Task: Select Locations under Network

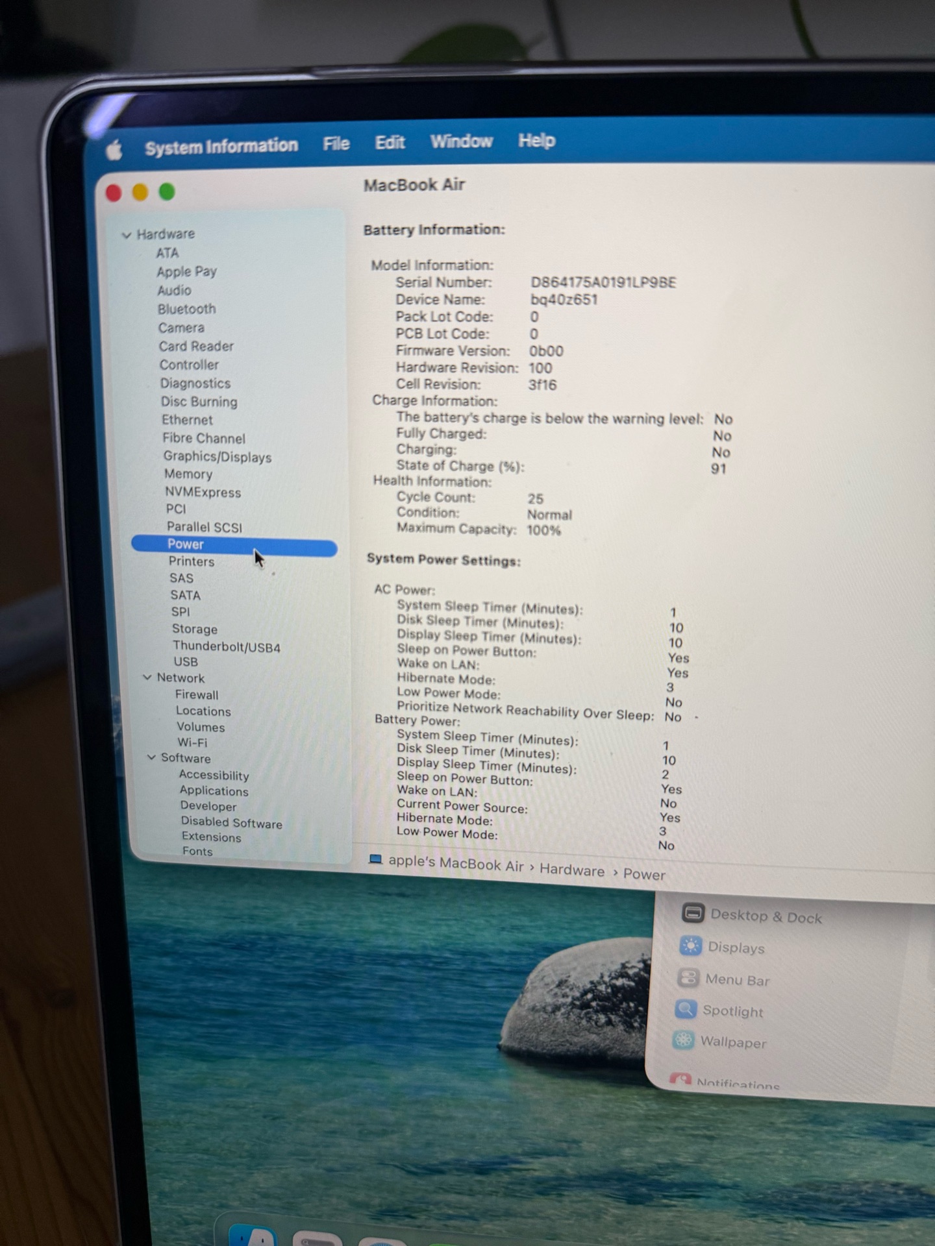Action: coord(203,711)
